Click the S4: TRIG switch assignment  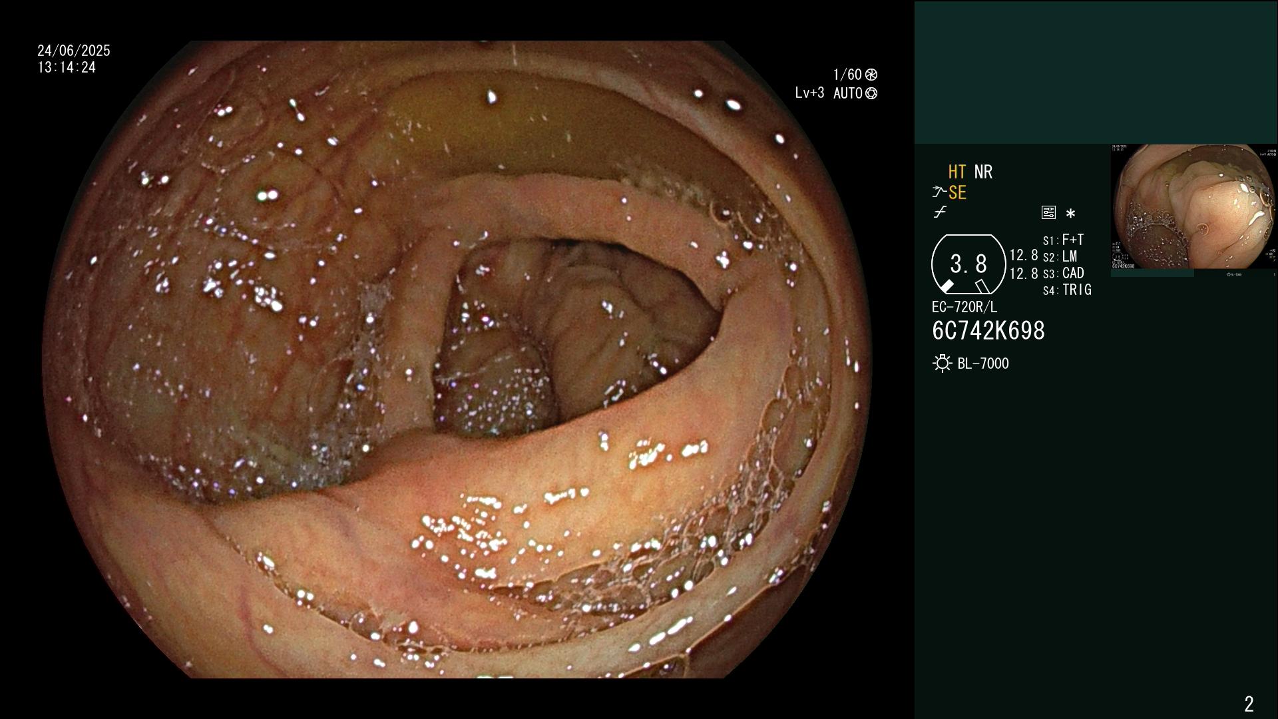point(1067,290)
